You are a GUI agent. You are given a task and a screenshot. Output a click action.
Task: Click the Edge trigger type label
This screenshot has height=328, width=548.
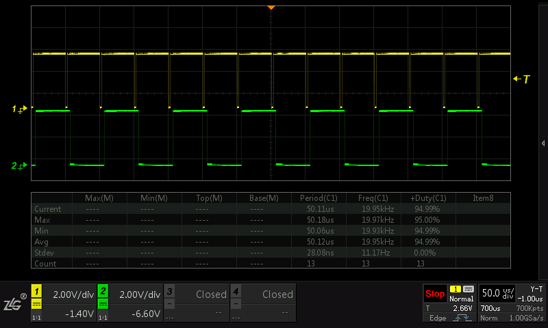pyautogui.click(x=438, y=318)
